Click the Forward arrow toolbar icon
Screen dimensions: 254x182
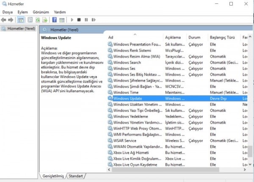coord(11,20)
